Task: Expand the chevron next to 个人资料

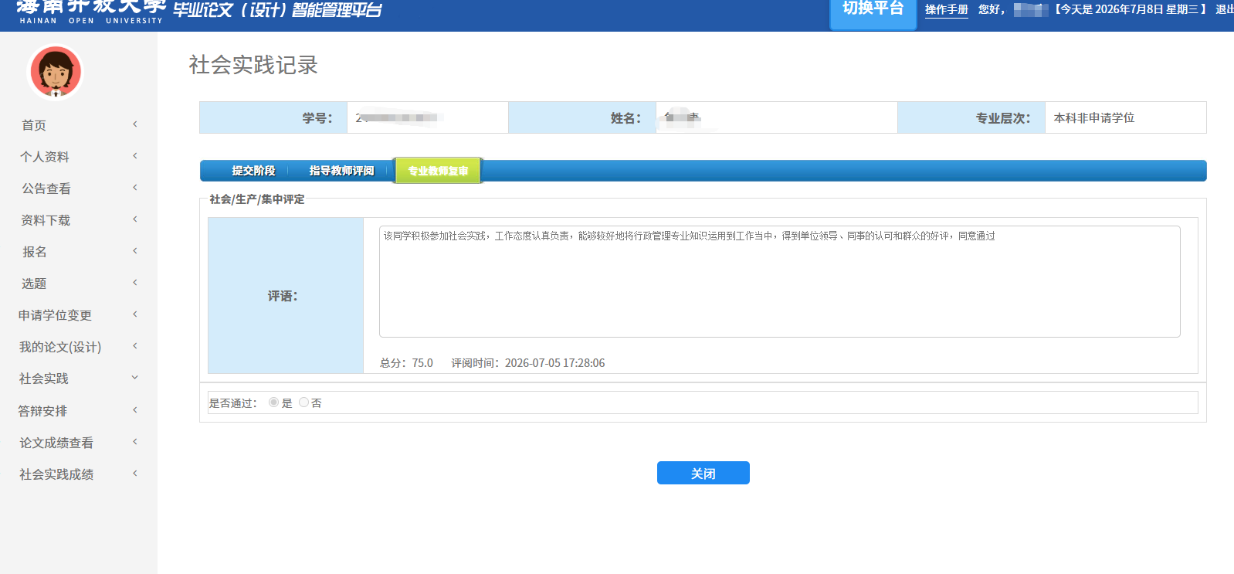Action: click(x=135, y=156)
